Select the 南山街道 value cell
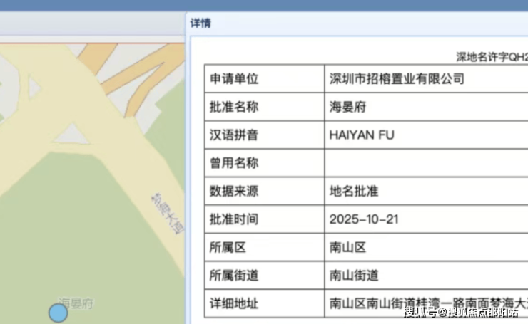Image resolution: width=528 pixels, height=324 pixels. click(x=353, y=275)
